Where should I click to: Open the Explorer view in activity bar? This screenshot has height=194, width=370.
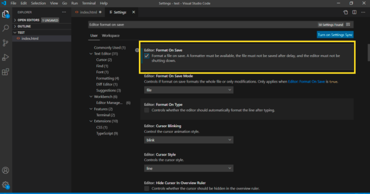[x=5, y=14]
